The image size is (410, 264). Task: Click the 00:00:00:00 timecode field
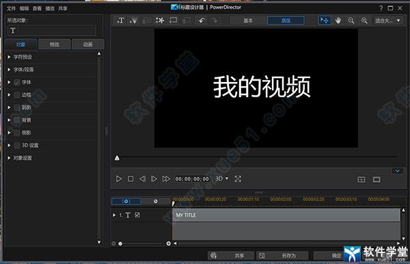[192, 179]
